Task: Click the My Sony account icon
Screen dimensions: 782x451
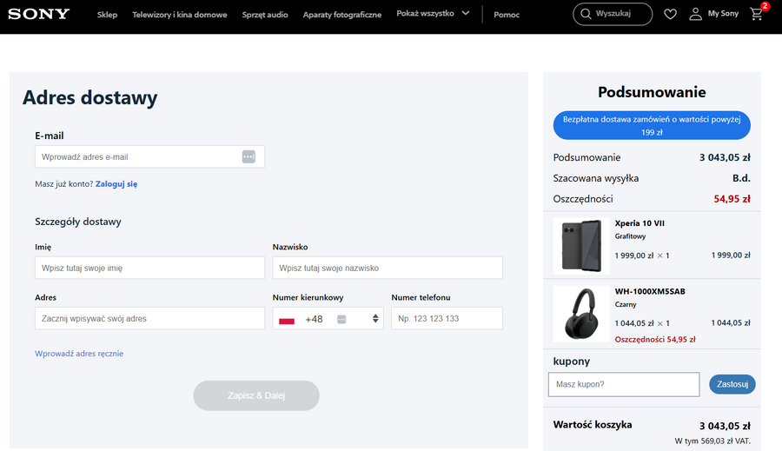Action: [x=695, y=14]
